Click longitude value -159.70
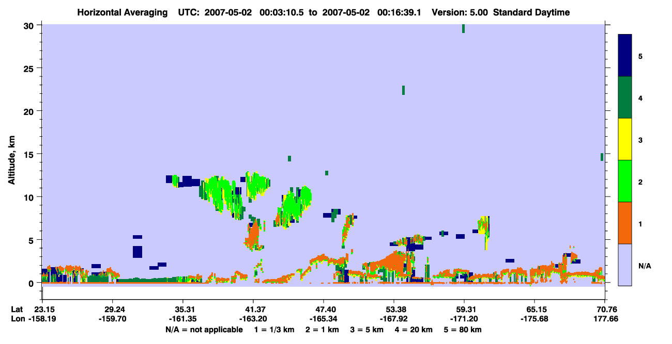This screenshot has height=344, width=672. (113, 319)
